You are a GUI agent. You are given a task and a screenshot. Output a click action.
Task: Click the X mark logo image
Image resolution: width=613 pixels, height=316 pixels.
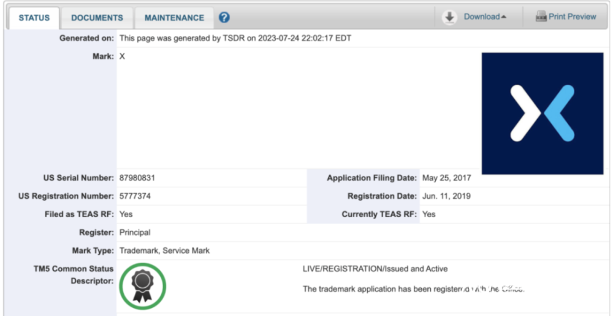543,114
